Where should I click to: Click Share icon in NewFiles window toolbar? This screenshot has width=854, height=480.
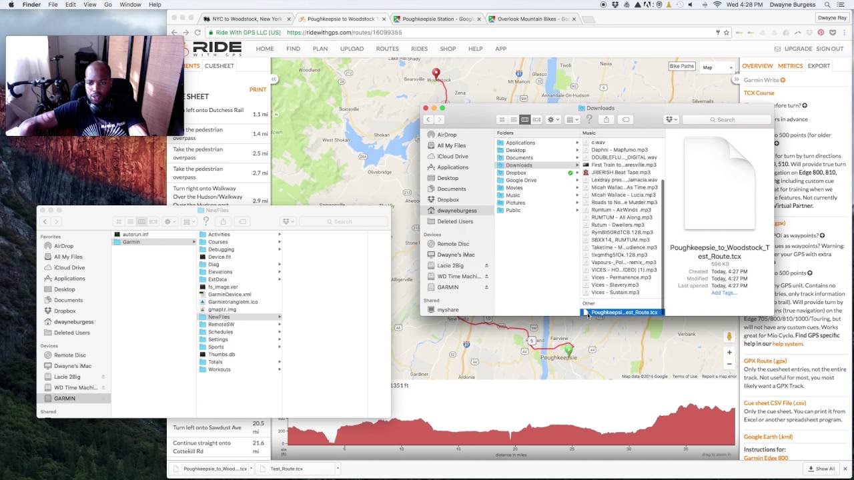224,221
